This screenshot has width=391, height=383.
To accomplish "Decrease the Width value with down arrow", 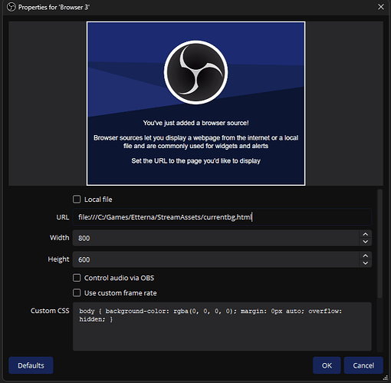I will click(366, 242).
